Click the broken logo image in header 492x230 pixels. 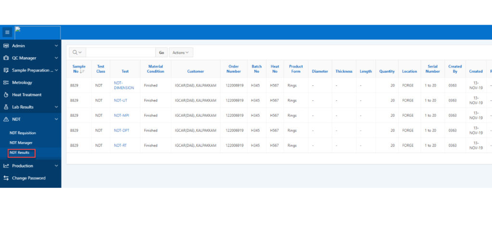click(x=37, y=33)
